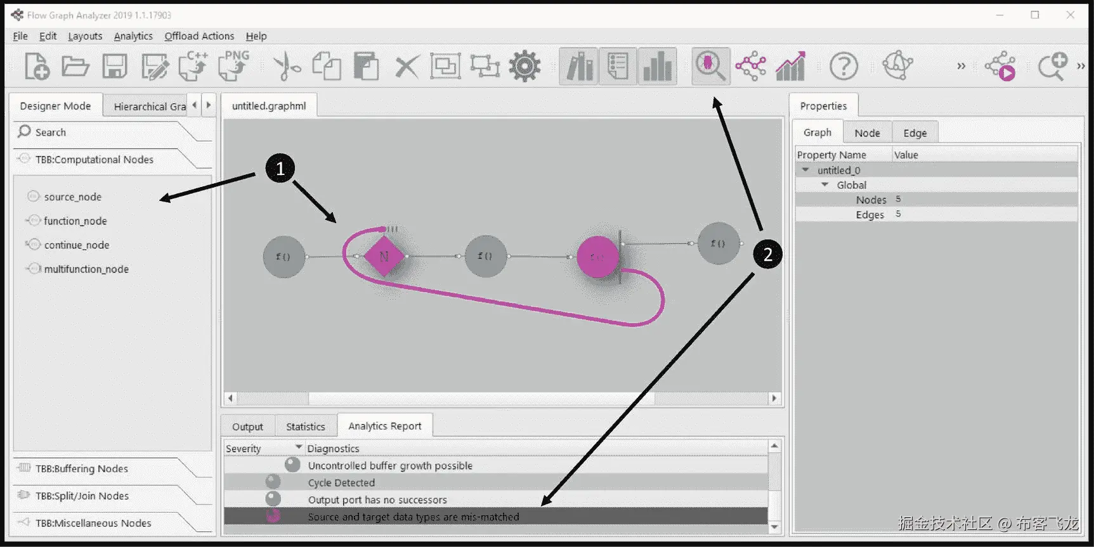Cut selection with scissors icon
Viewport: 1094px width, 547px height.
tap(287, 67)
